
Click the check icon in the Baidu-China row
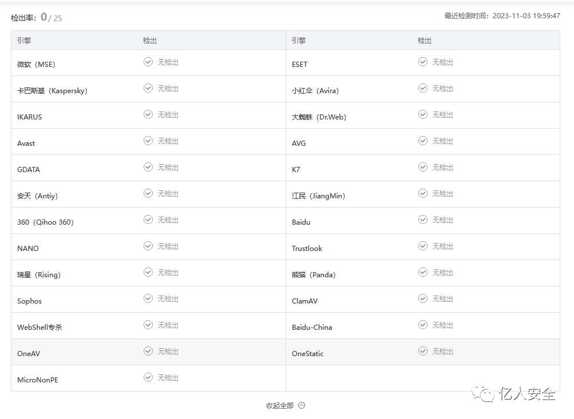[423, 325]
